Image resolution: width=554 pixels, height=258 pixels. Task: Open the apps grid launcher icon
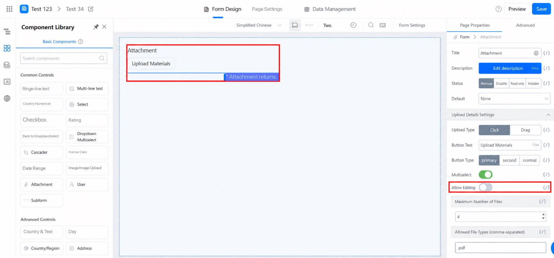[x=9, y=9]
